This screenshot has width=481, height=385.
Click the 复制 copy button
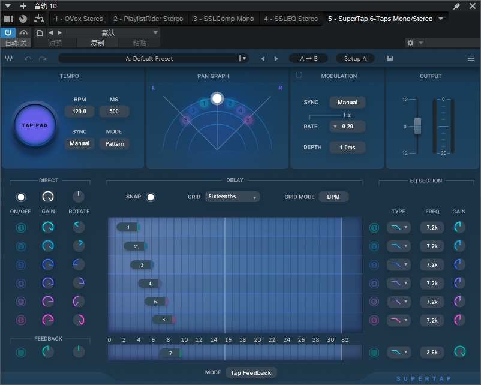pyautogui.click(x=97, y=43)
